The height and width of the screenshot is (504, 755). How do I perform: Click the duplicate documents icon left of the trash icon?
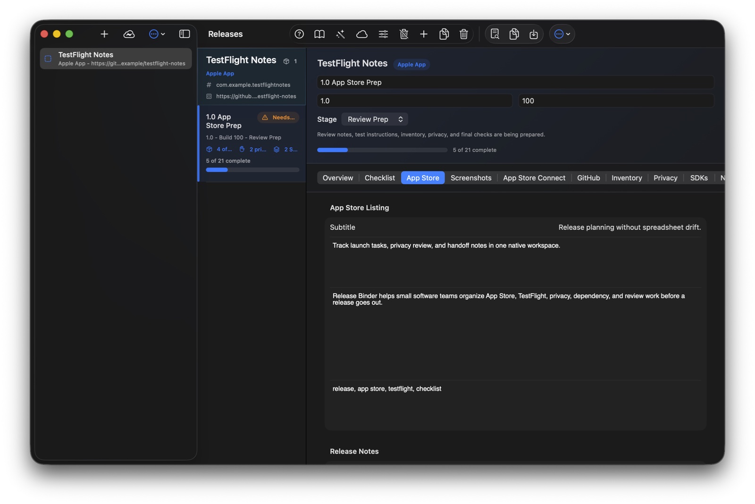coord(444,34)
